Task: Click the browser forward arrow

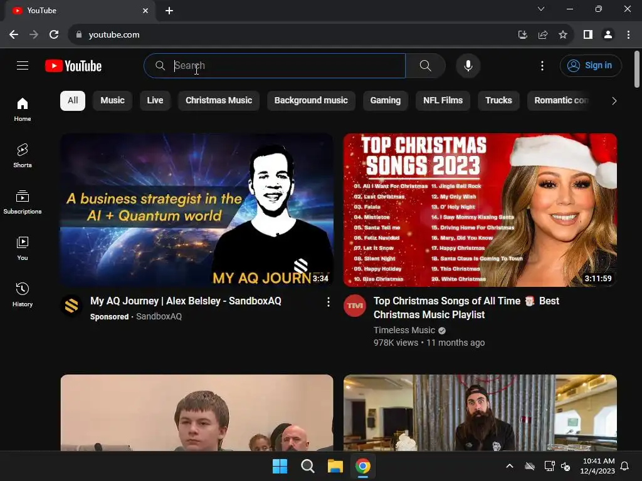Action: click(34, 35)
